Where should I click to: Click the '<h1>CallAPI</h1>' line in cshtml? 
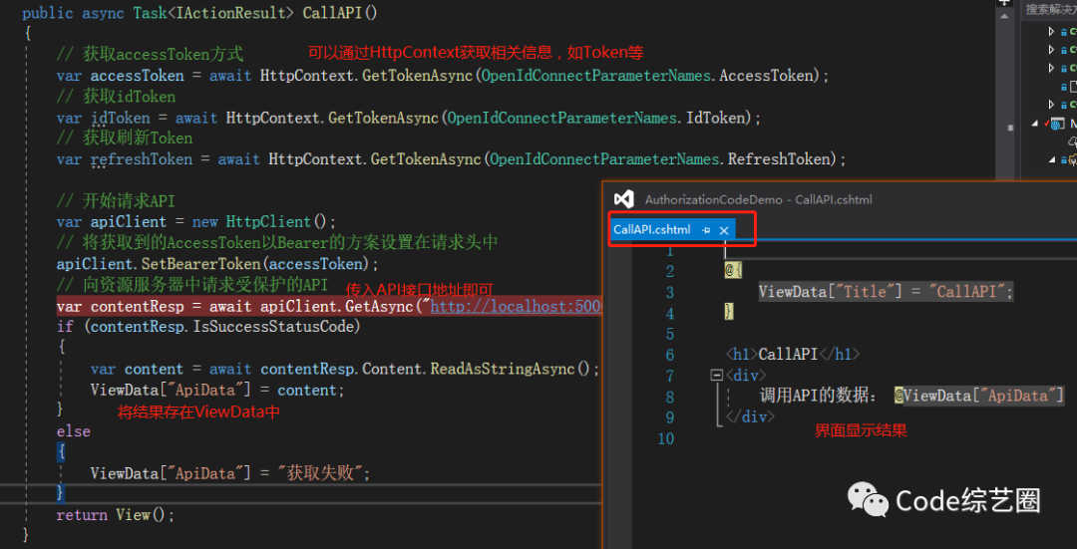point(793,354)
